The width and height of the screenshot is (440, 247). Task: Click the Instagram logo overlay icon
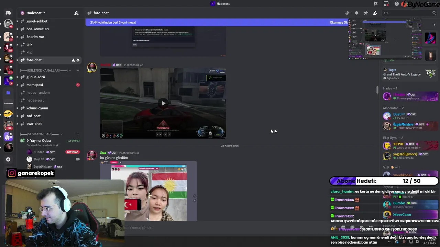point(12,173)
